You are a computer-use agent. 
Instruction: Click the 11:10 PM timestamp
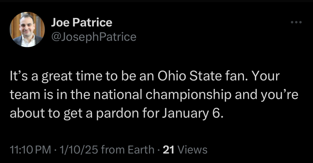(30, 150)
